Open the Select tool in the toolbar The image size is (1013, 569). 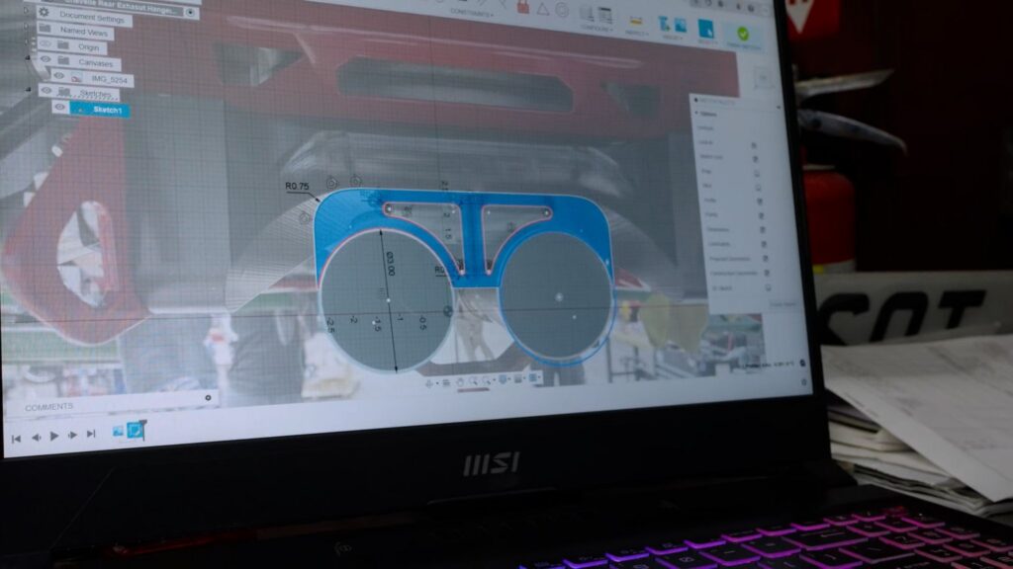(x=706, y=29)
